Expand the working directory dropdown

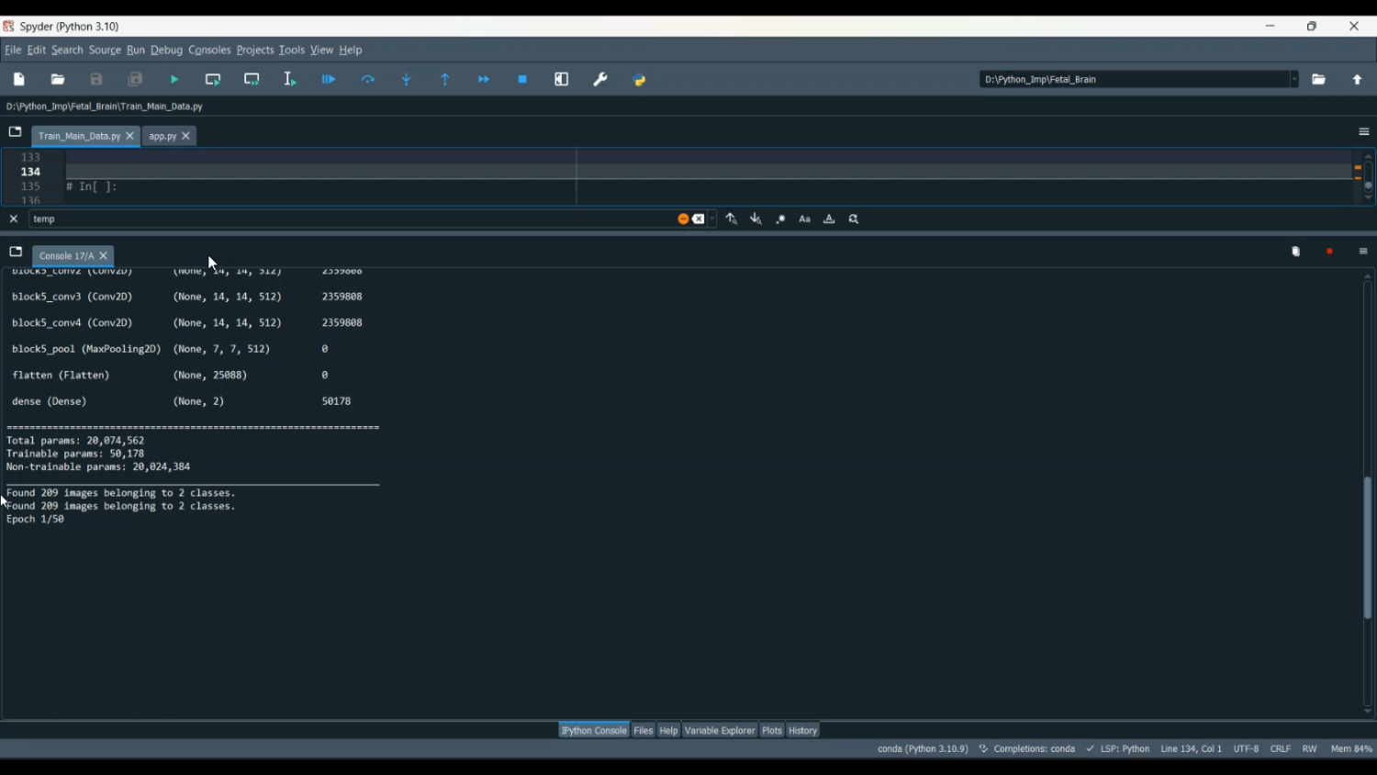pos(1294,80)
